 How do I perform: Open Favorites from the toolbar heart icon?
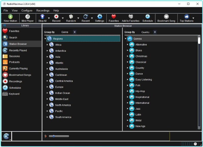tap(114, 17)
